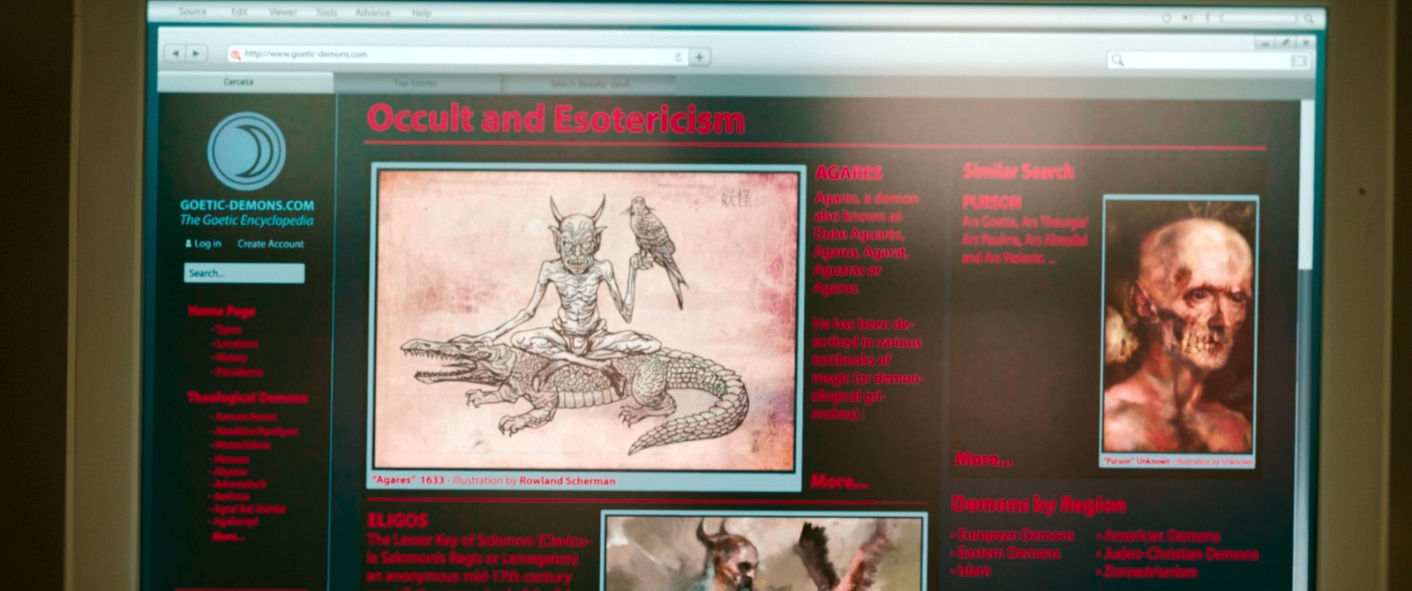Click the power icon in top menu bar
Screen dimensions: 1412x591
tap(1166, 18)
